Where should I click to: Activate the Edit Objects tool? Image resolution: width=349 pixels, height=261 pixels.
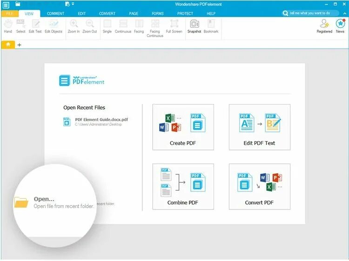pos(54,26)
